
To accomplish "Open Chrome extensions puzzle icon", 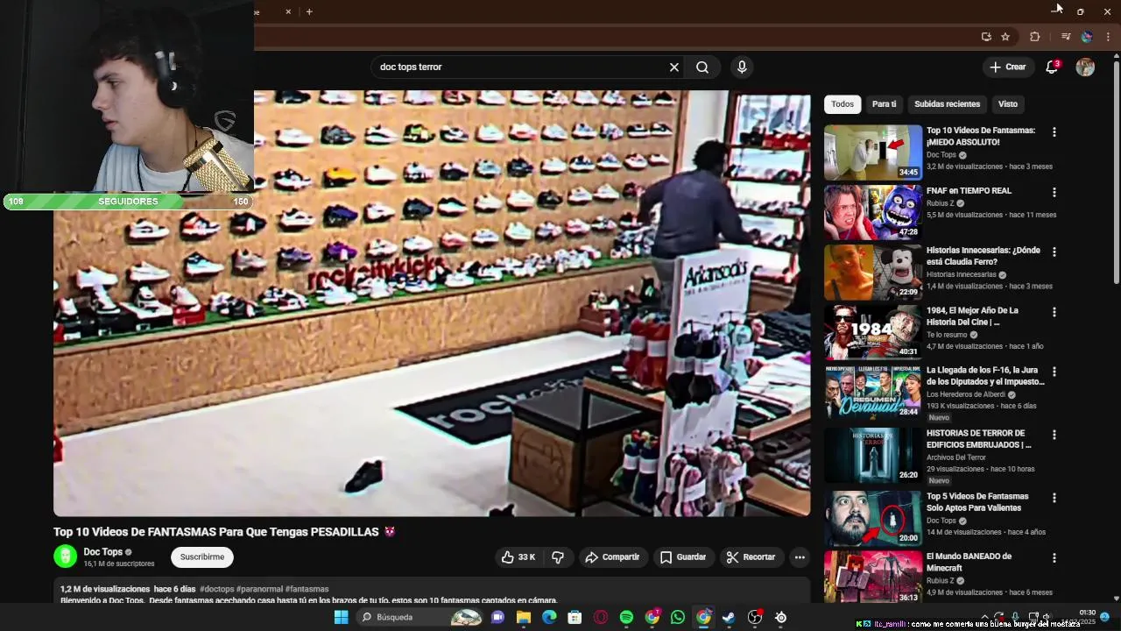I will click(1035, 37).
